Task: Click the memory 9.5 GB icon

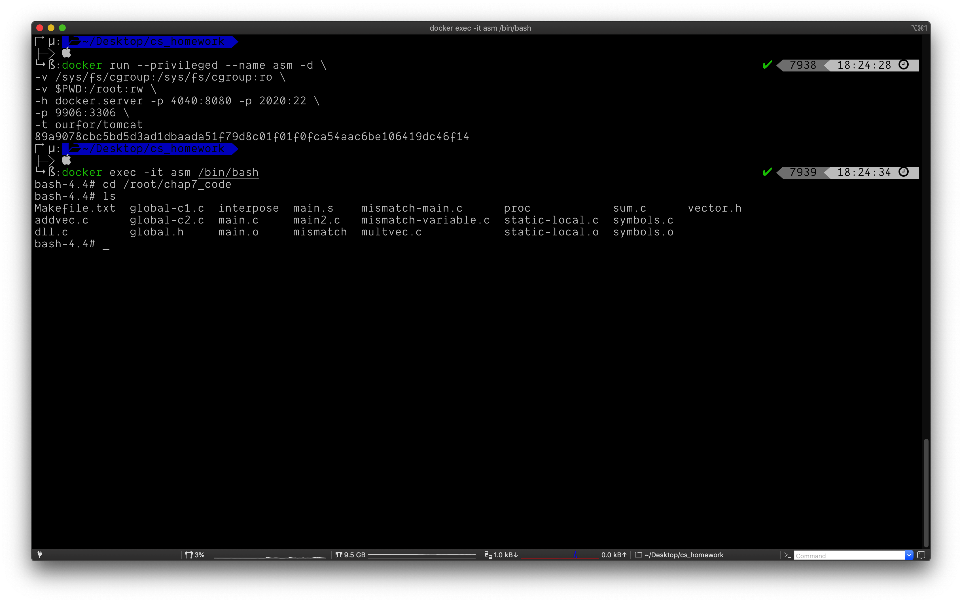Action: pos(339,555)
